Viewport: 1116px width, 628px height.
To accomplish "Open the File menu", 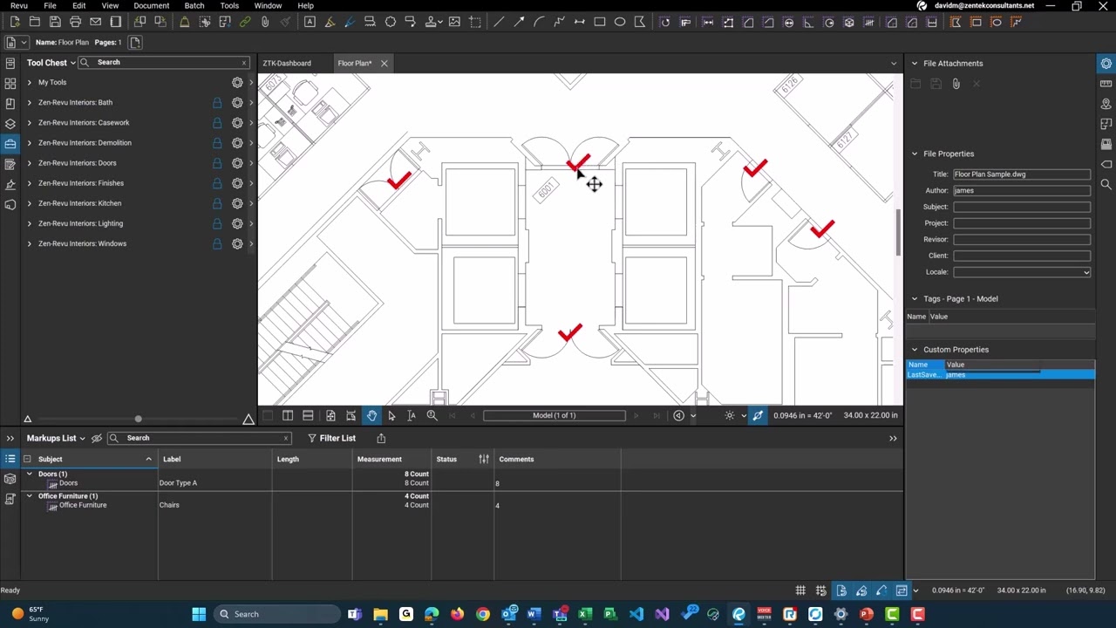I will (50, 5).
